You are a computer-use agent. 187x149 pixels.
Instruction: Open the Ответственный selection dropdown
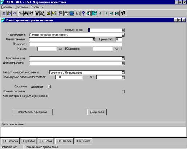(x=94, y=40)
